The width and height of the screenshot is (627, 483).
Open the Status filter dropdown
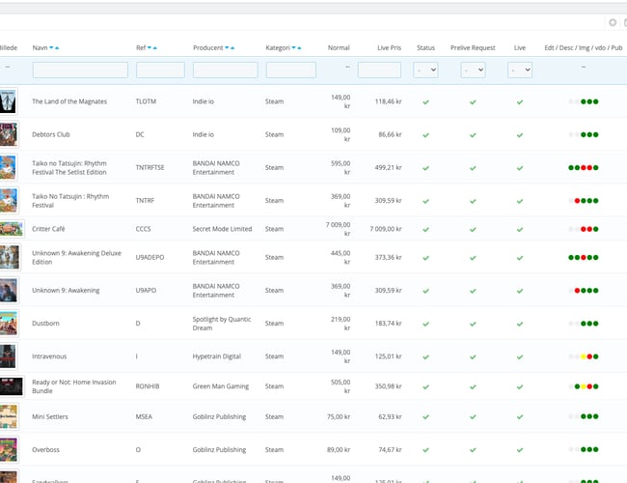(425, 70)
